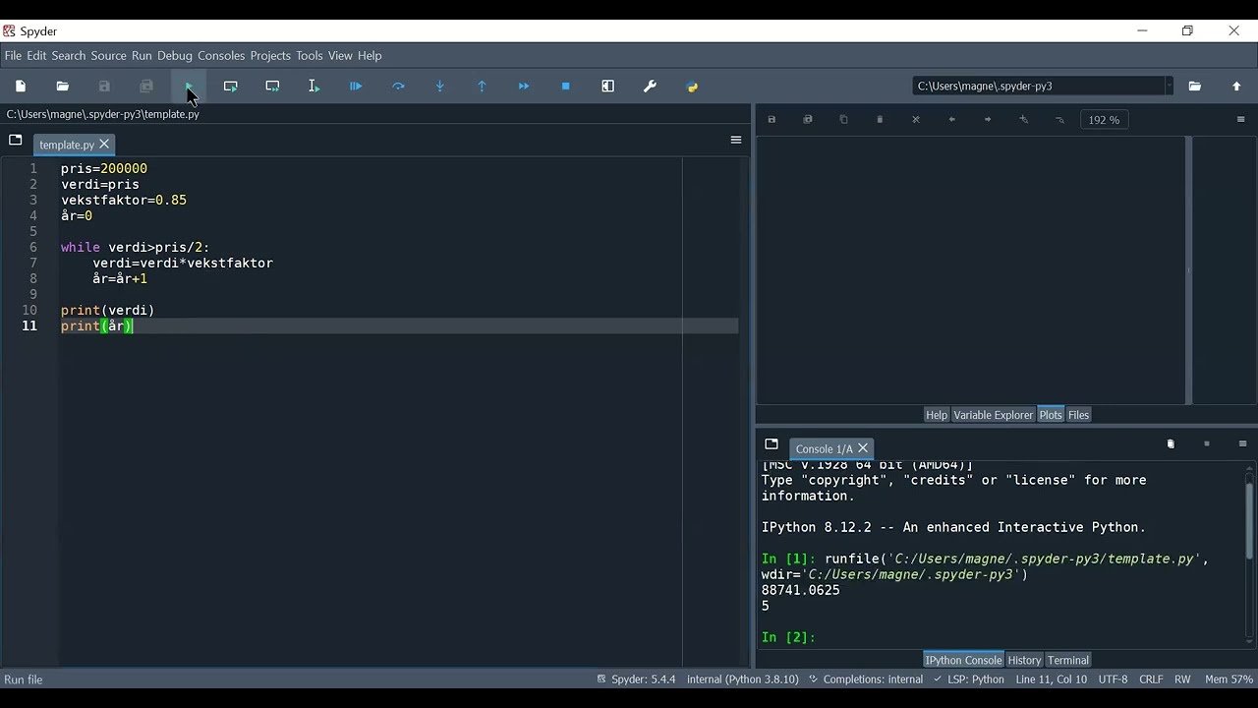The image size is (1258, 708).
Task: Zoom in plot magnifier icon
Action: click(1024, 120)
